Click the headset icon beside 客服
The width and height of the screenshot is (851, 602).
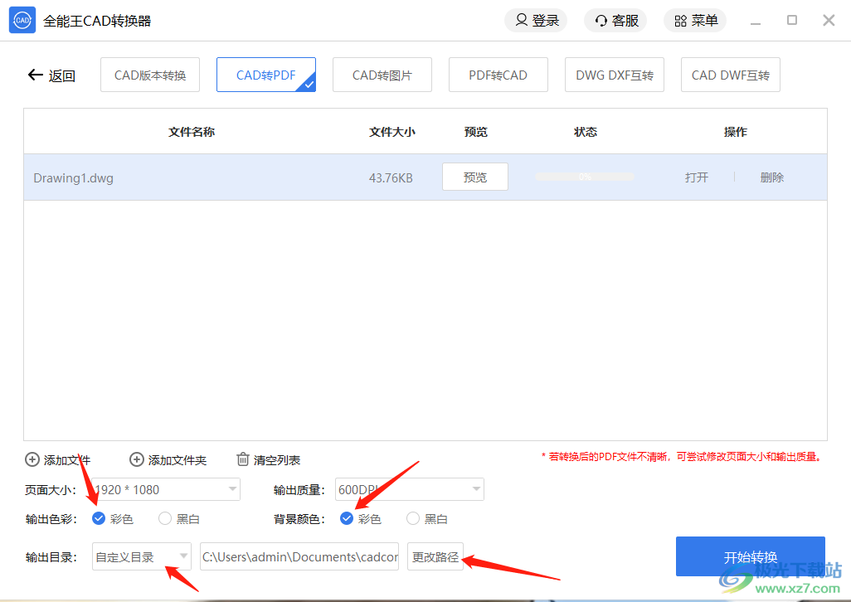click(x=601, y=21)
